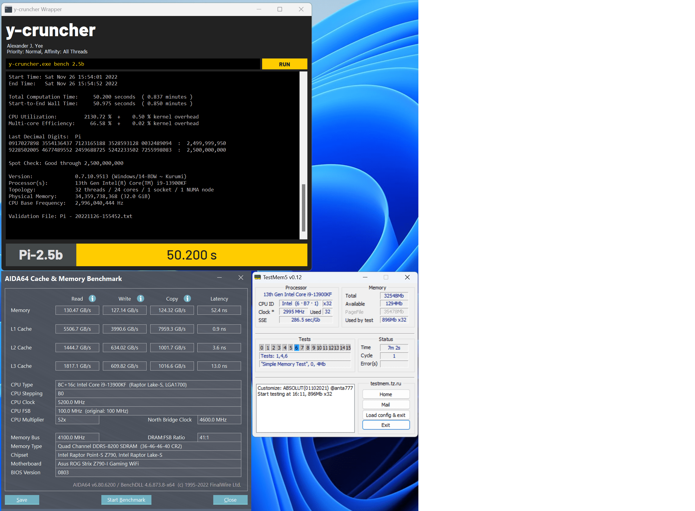Click the TestMem5 Available value 1294Mb

[394, 304]
